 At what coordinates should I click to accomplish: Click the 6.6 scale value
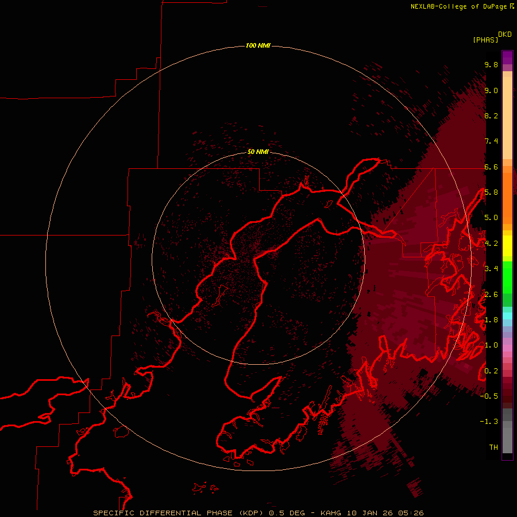[x=491, y=167]
